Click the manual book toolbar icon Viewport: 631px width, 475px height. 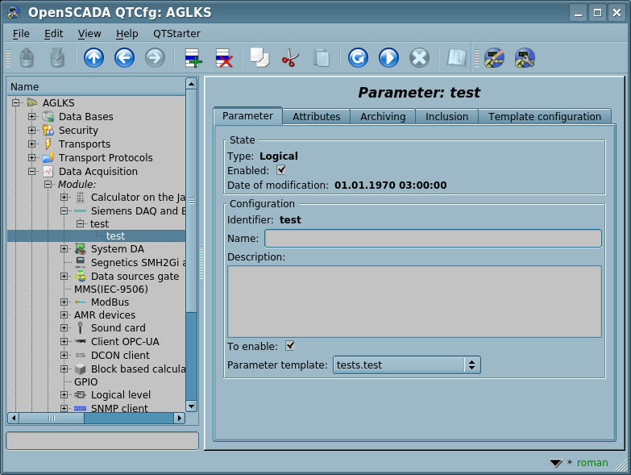point(457,58)
